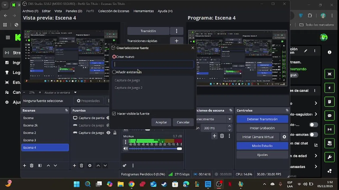
Task: Remove scene transition with trash icon
Action: point(222,136)
